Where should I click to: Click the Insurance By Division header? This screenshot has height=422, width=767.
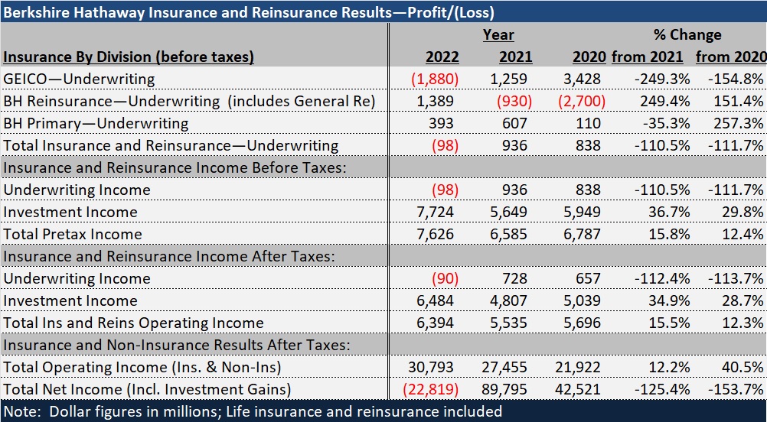[129, 57]
